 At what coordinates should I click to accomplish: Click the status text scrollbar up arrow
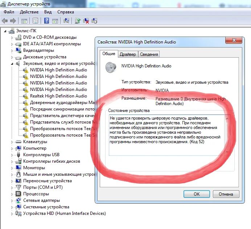pos(227,118)
